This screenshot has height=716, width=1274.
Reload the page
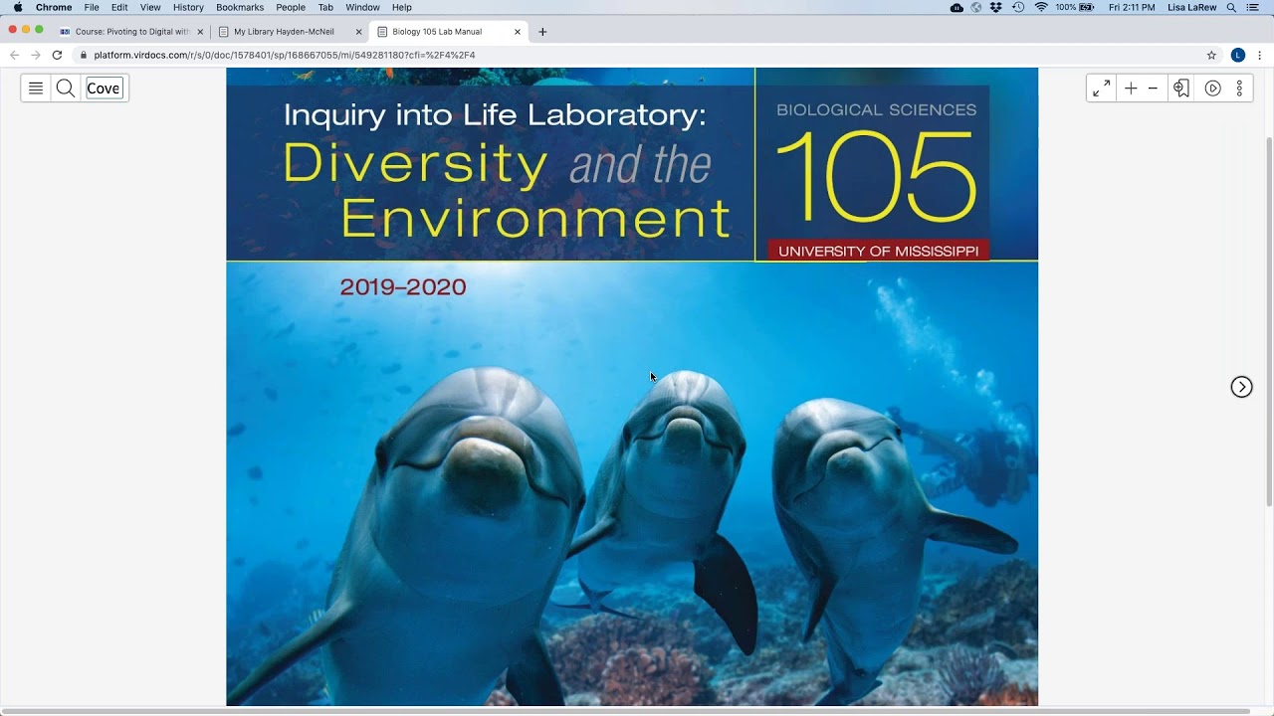tap(57, 55)
